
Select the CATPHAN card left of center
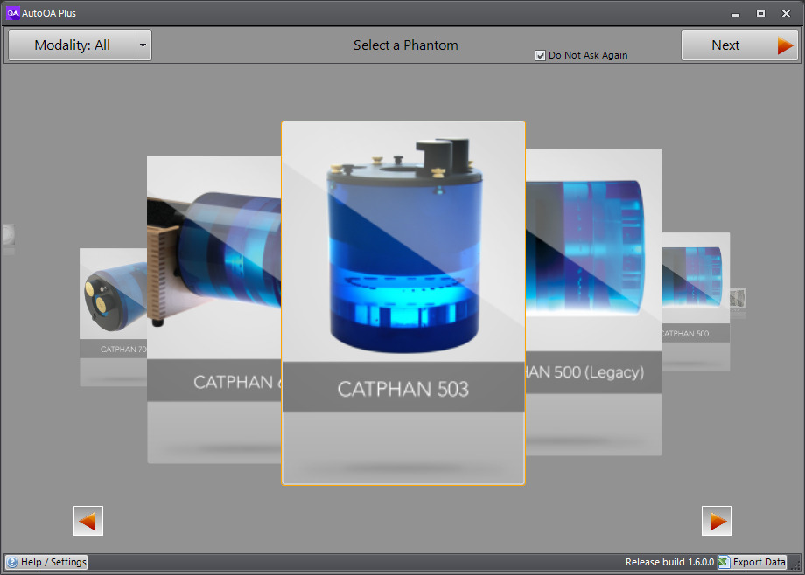pos(213,306)
